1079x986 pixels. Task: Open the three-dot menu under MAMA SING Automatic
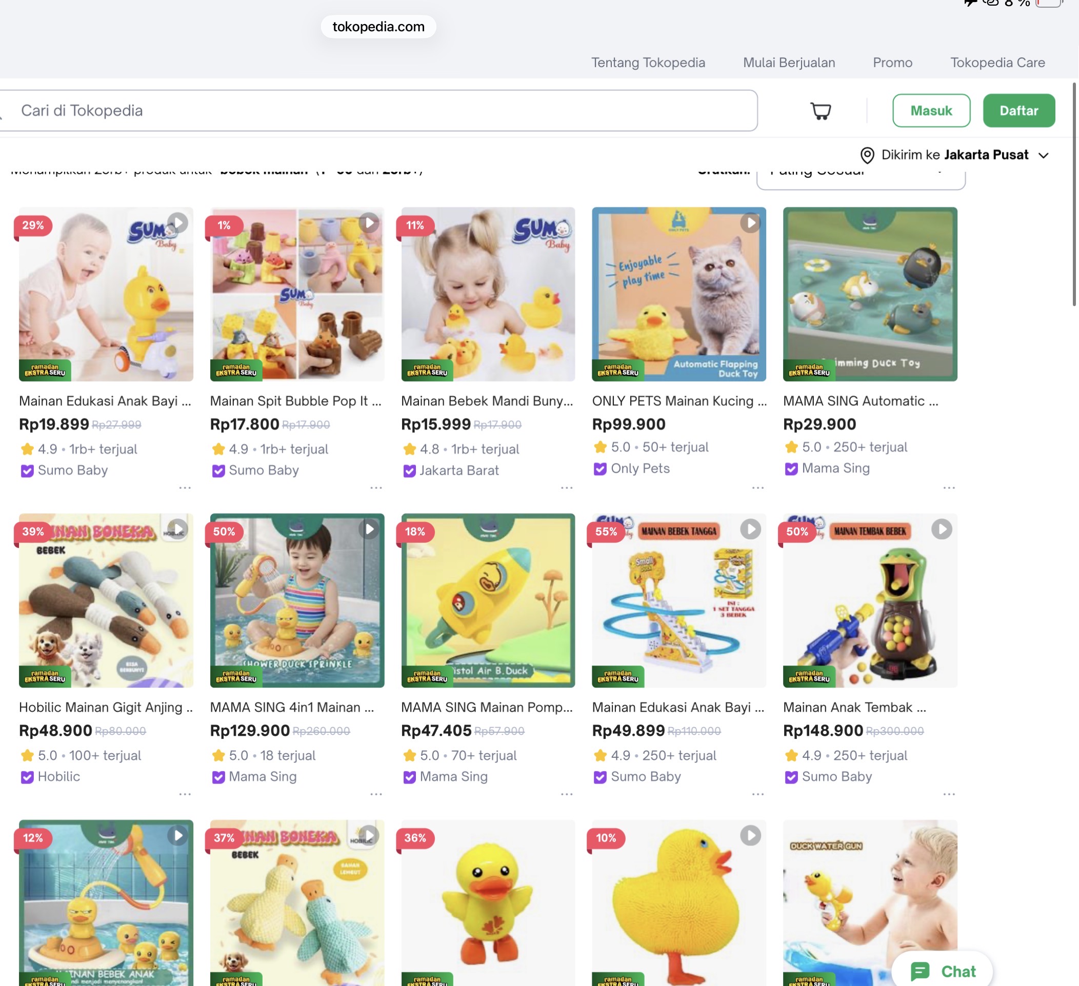(x=948, y=488)
